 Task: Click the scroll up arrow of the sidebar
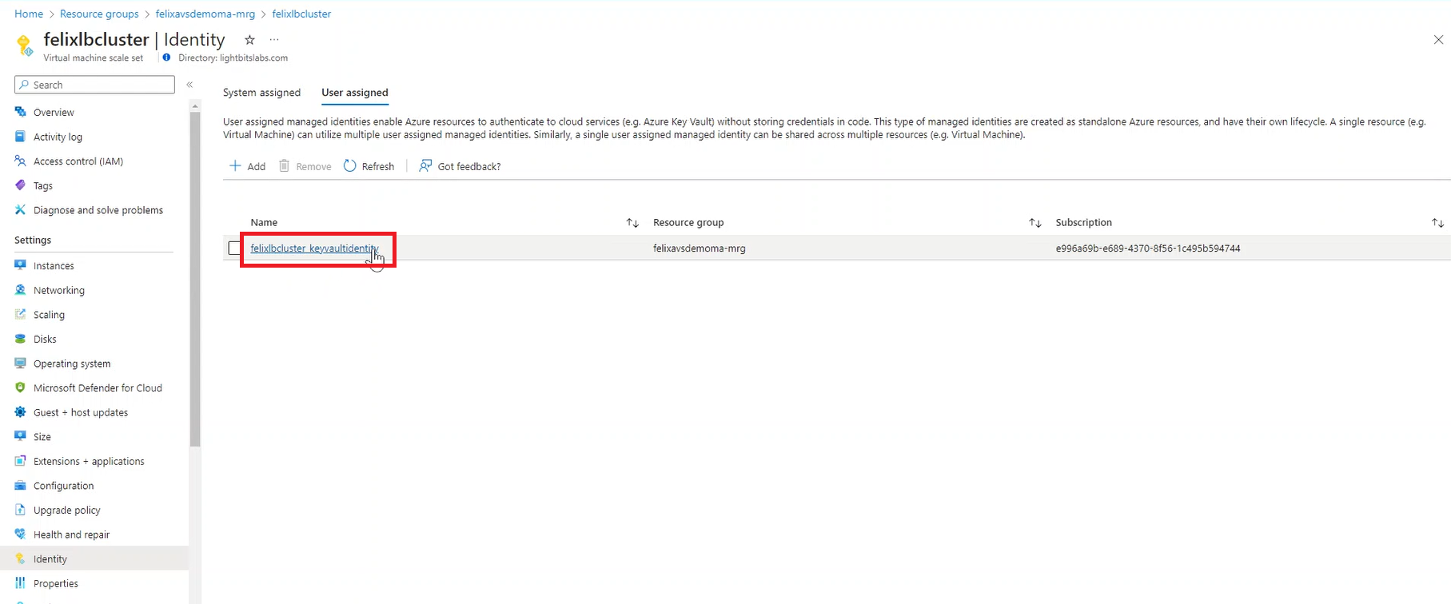click(195, 105)
